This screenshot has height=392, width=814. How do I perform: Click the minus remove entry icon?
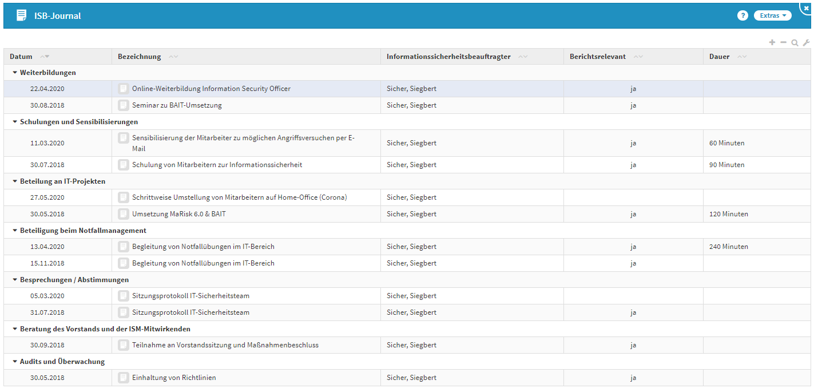click(784, 42)
